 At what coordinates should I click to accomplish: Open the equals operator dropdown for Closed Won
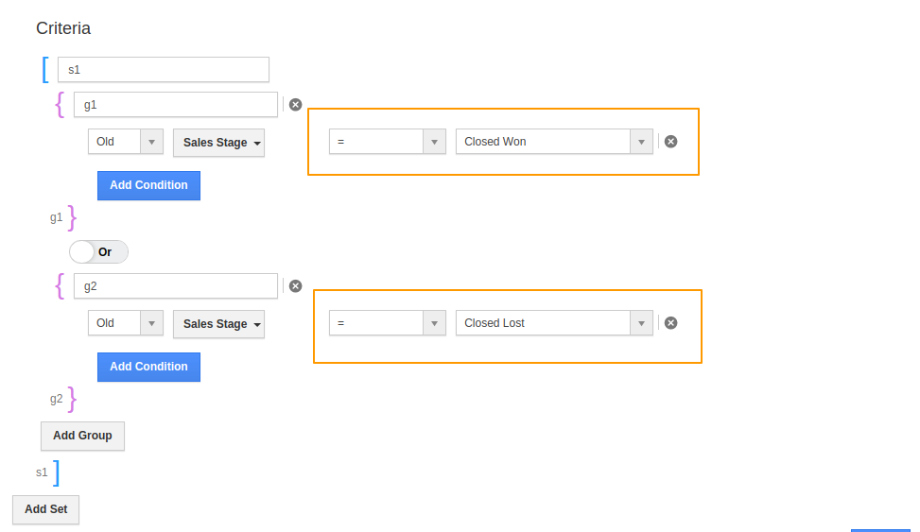(x=388, y=142)
